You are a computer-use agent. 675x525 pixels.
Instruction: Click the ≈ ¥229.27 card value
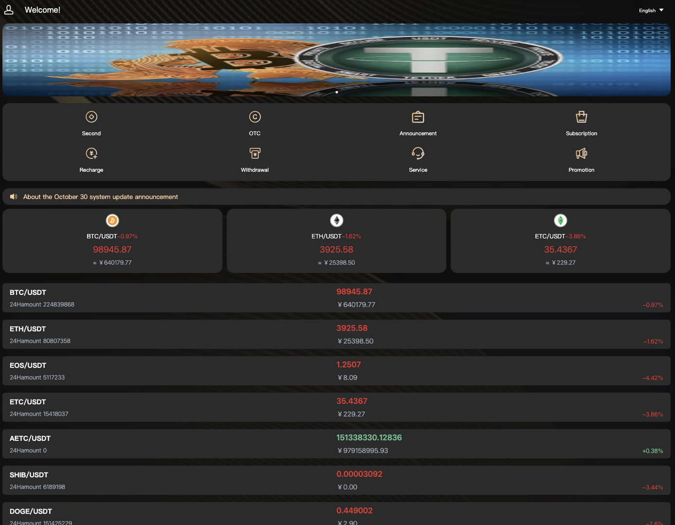[561, 263]
